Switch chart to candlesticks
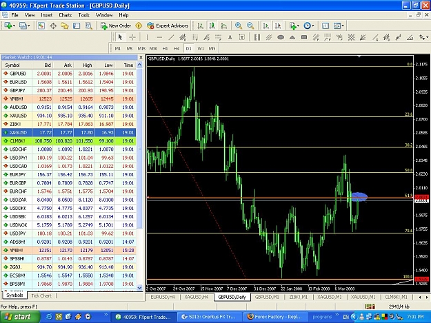The height and width of the screenshot is (323, 431). pyautogui.click(x=212, y=25)
